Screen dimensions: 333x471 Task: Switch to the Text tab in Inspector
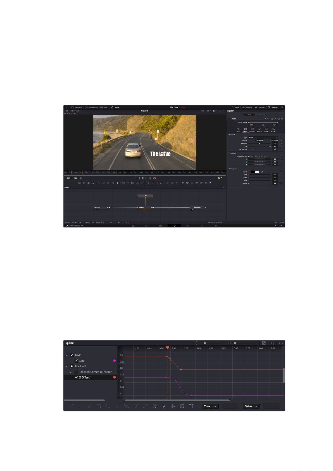coord(238,130)
